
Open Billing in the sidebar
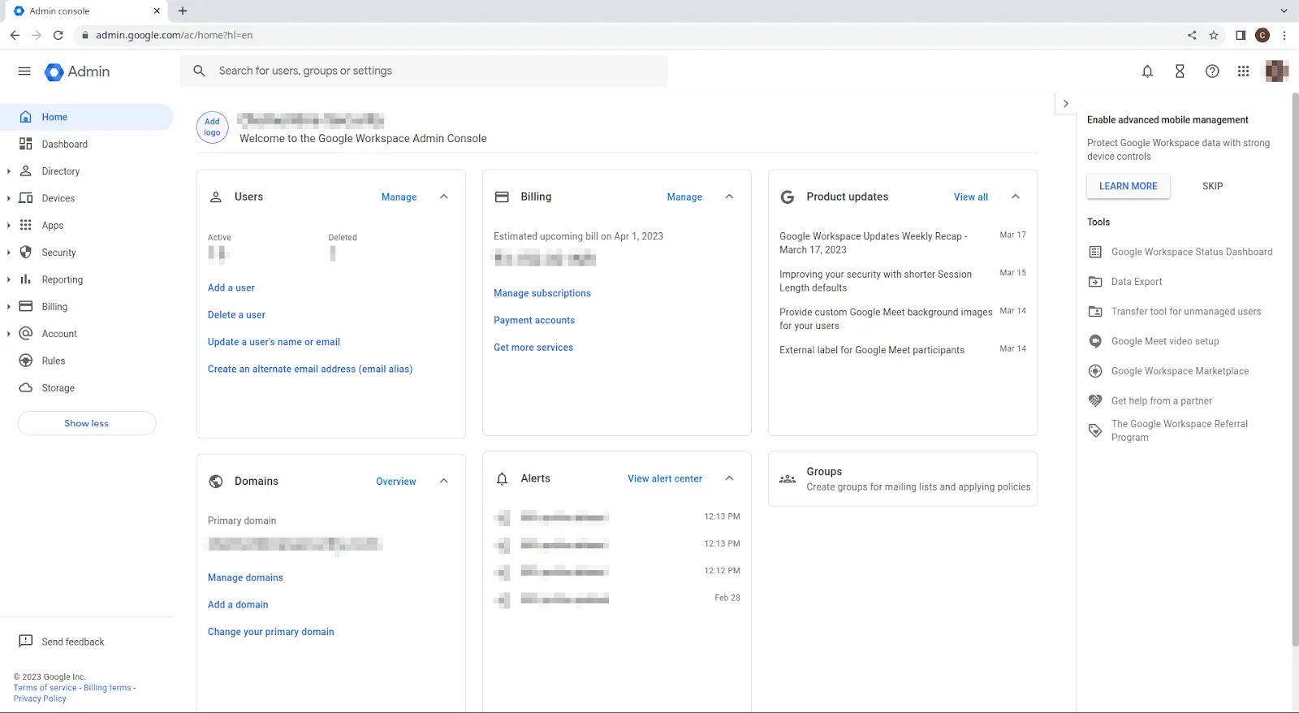87,307
